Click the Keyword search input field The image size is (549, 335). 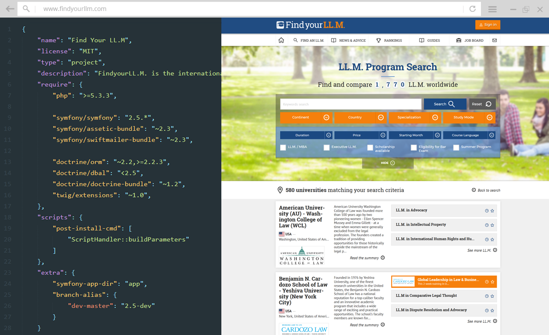point(351,104)
